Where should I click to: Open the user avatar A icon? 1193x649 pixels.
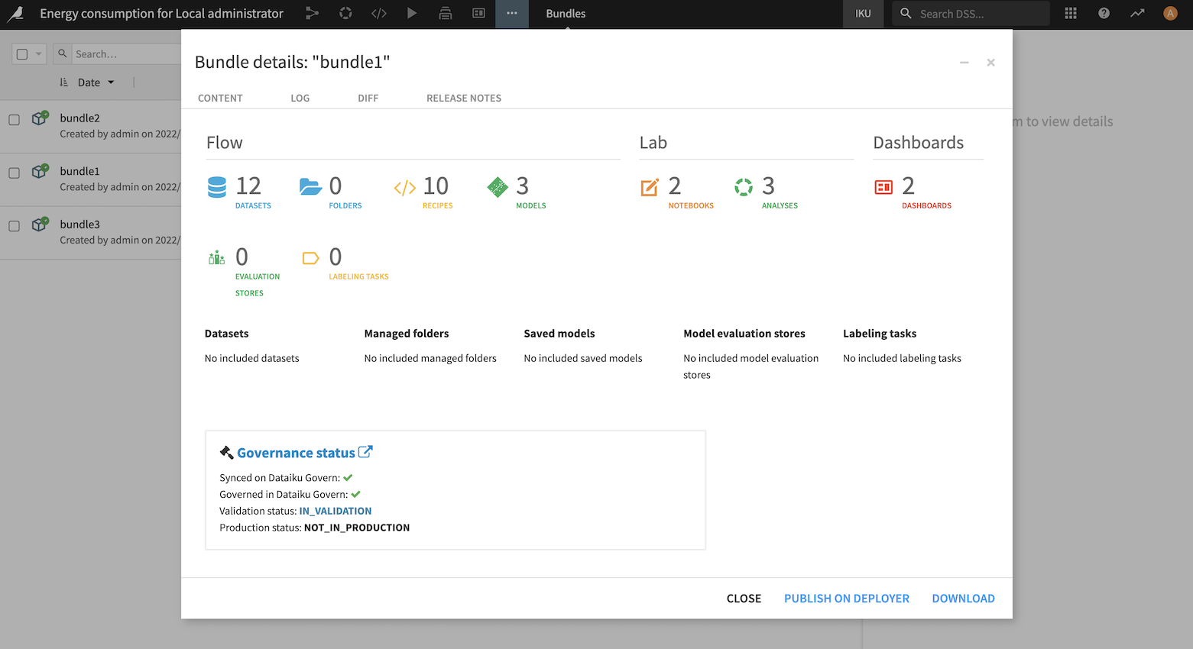click(x=1170, y=13)
